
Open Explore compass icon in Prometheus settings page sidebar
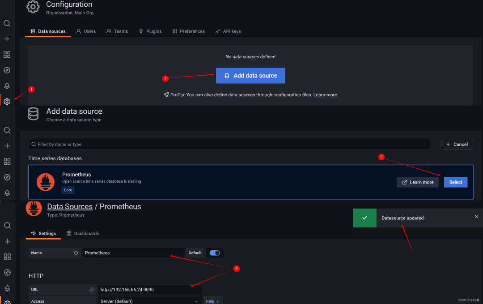coord(8,273)
